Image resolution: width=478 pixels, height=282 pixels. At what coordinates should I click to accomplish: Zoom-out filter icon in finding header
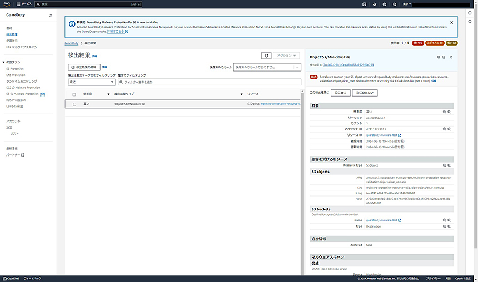point(444,57)
